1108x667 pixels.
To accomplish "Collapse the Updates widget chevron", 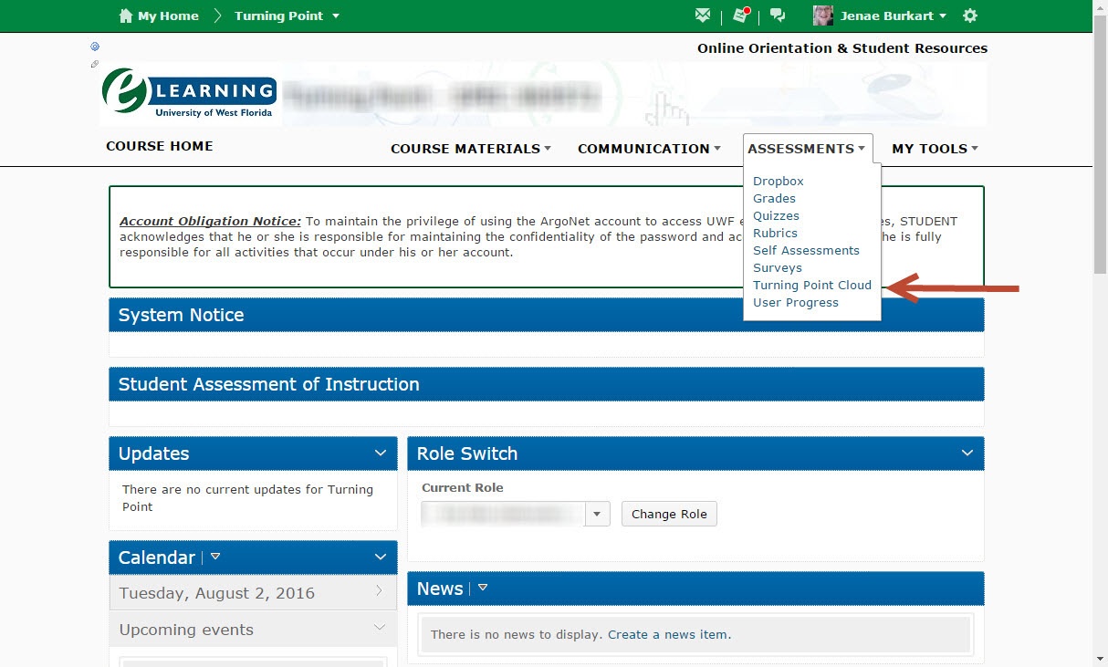I will point(381,453).
